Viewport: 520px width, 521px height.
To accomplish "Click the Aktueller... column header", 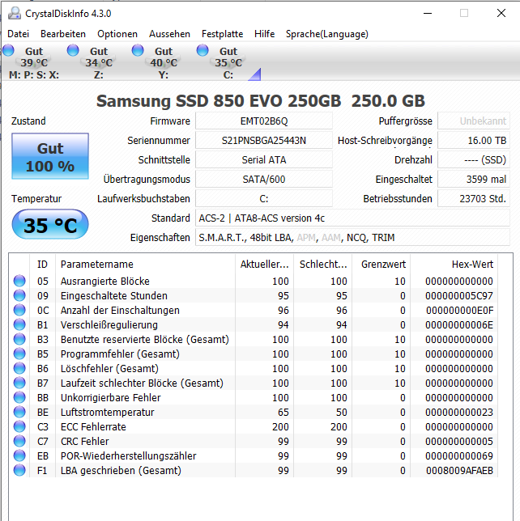I will [265, 265].
